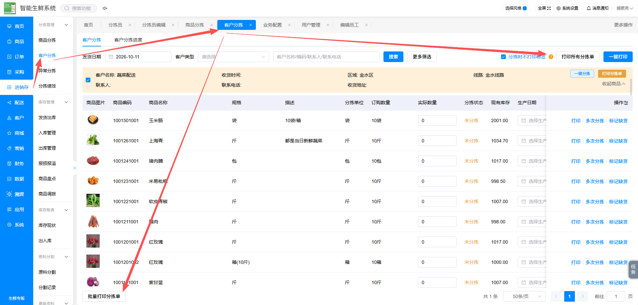Click blue 搜索 button
638x305 pixels.
pyautogui.click(x=393, y=57)
